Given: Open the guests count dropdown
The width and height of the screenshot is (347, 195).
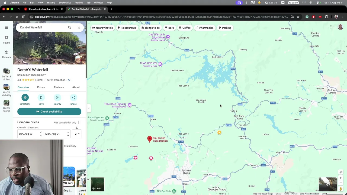Looking at the screenshot, I should coord(77,134).
